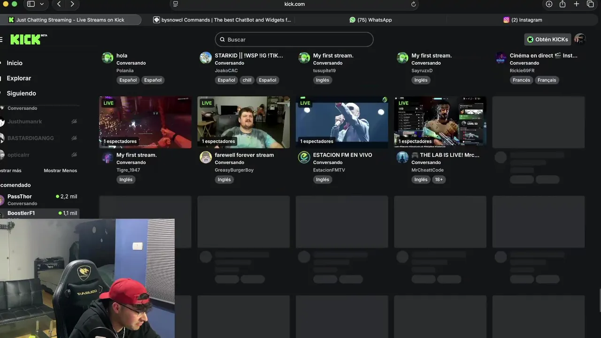Select the Inglés tag under GreasyBurgerBoy

224,179
